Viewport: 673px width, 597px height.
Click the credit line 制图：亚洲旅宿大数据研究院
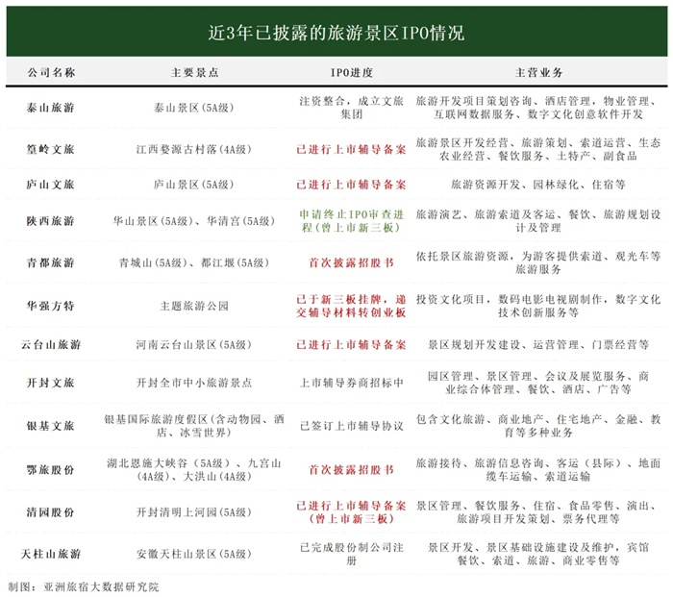(x=84, y=586)
